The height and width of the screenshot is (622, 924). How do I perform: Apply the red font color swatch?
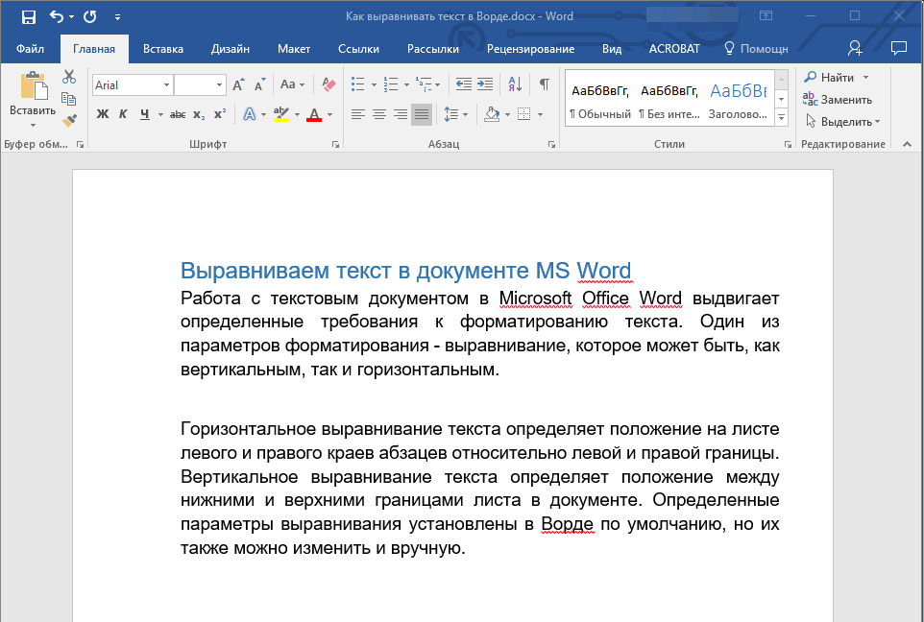[314, 114]
